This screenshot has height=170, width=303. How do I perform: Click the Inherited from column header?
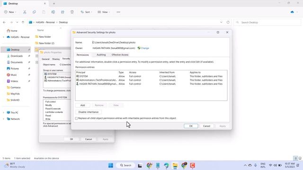coord(167,72)
